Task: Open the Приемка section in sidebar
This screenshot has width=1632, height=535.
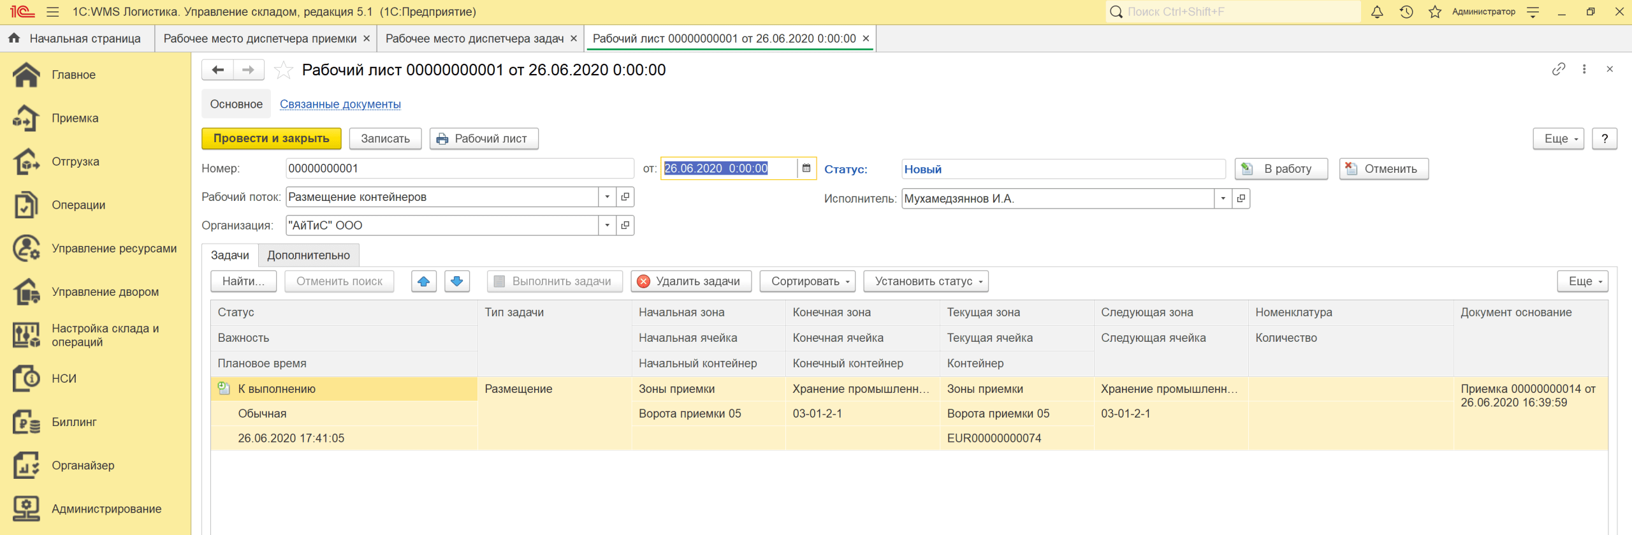Action: (75, 118)
